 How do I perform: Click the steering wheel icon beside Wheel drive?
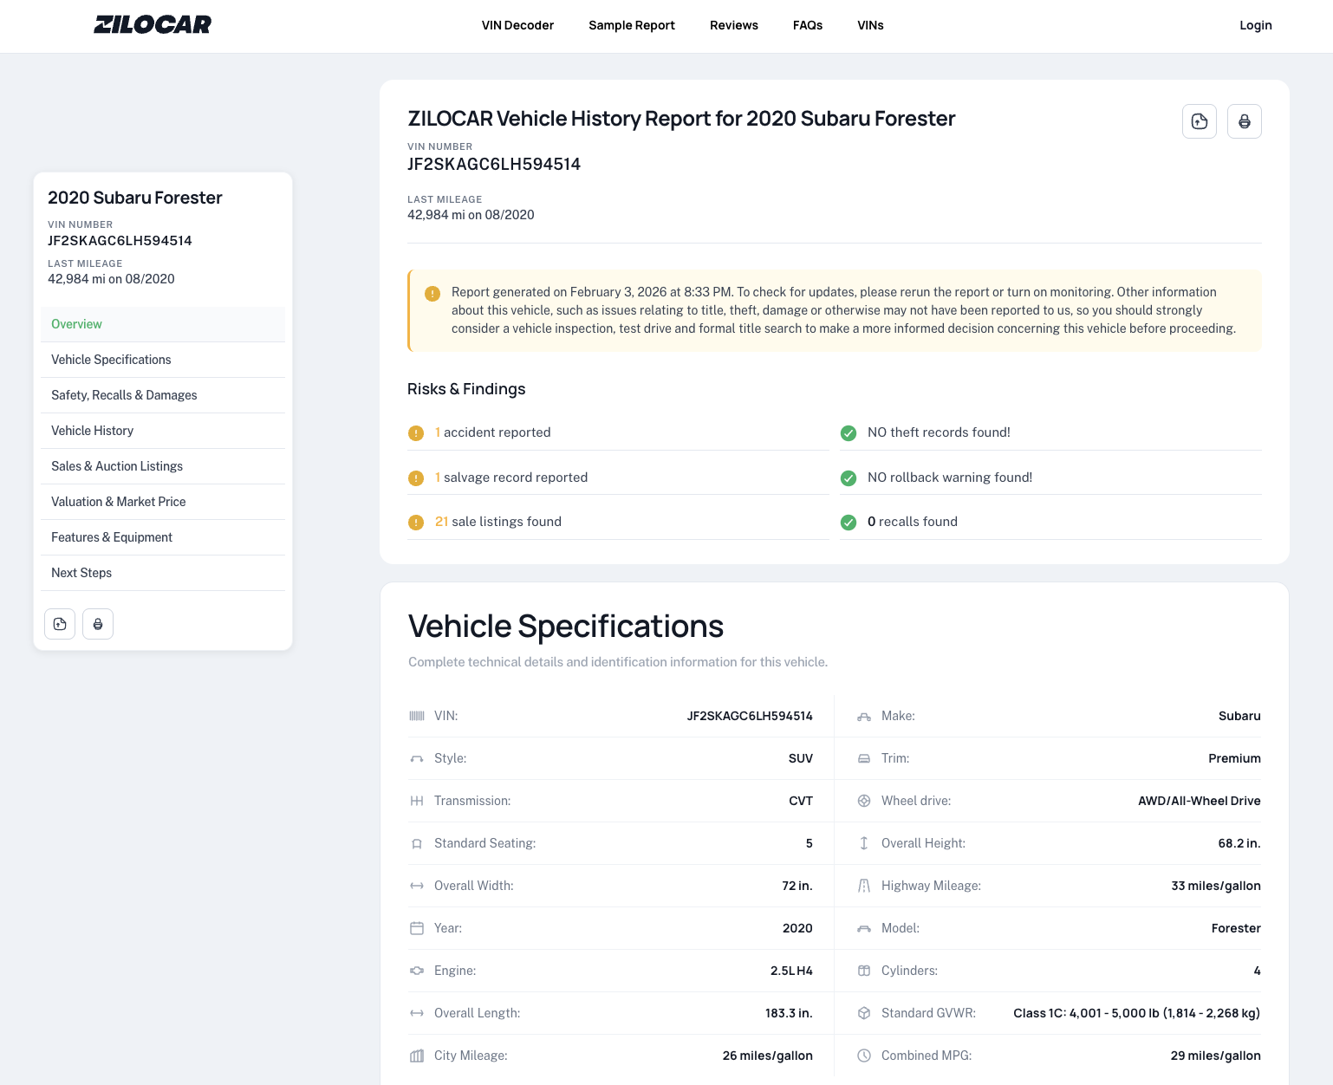(863, 801)
